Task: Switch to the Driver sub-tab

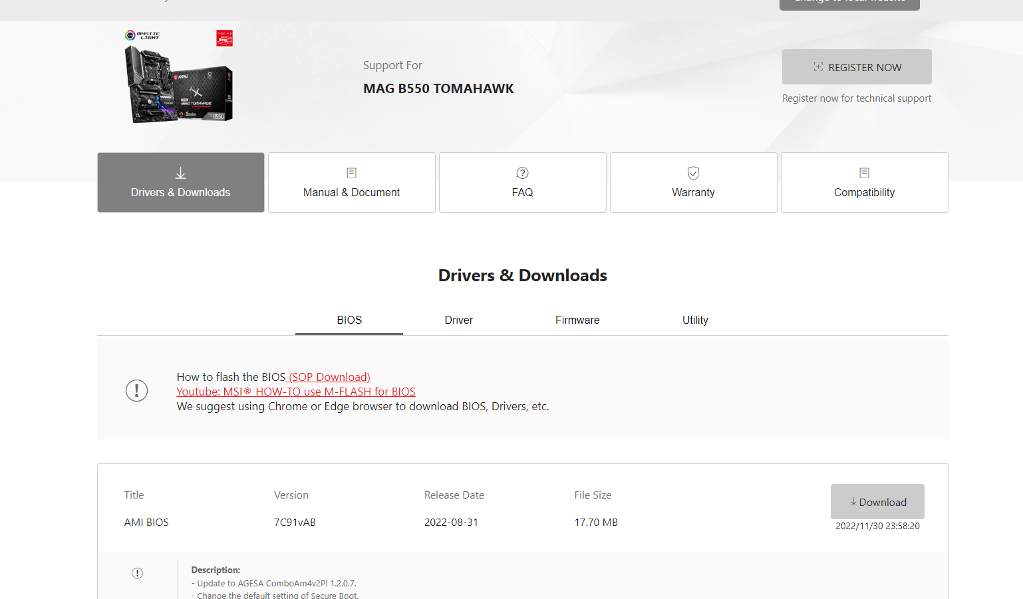Action: coord(459,320)
